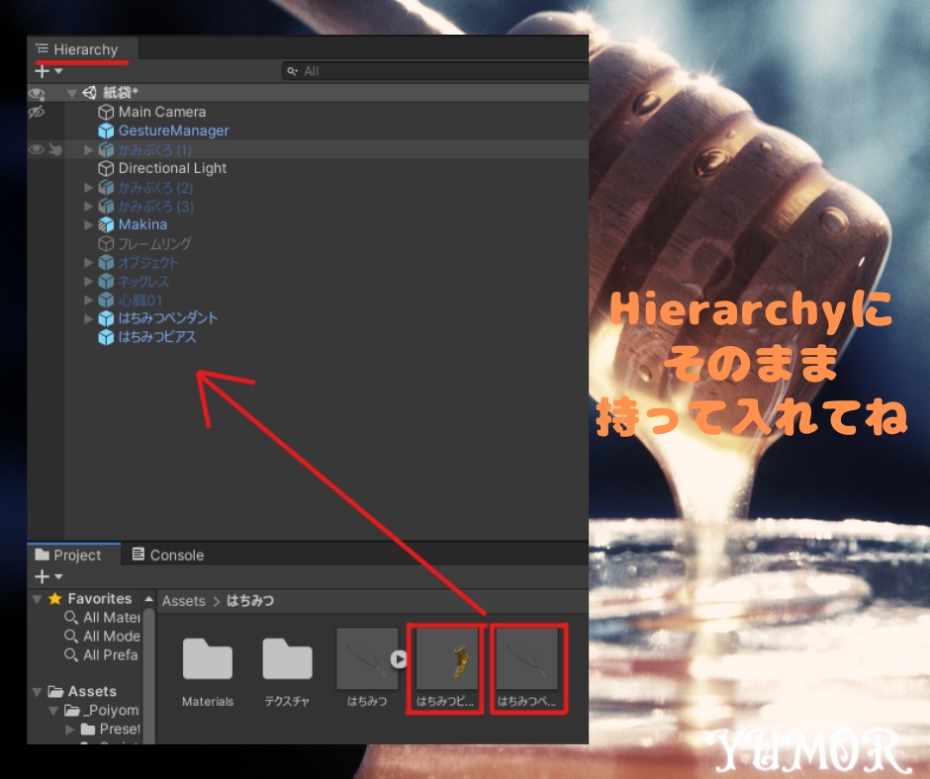The height and width of the screenshot is (779, 930).
Task: Click the prefab icon of ネックレス
Action: pos(106,281)
